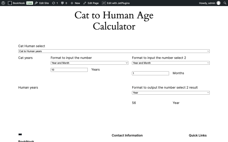Focus the Years input field containing 10
The height and width of the screenshot is (142, 228).
click(69, 70)
